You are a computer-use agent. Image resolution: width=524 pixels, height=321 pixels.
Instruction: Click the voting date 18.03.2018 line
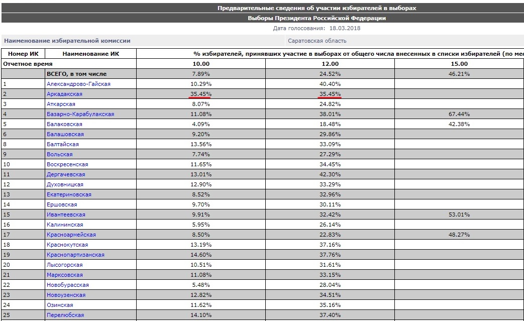(317, 28)
